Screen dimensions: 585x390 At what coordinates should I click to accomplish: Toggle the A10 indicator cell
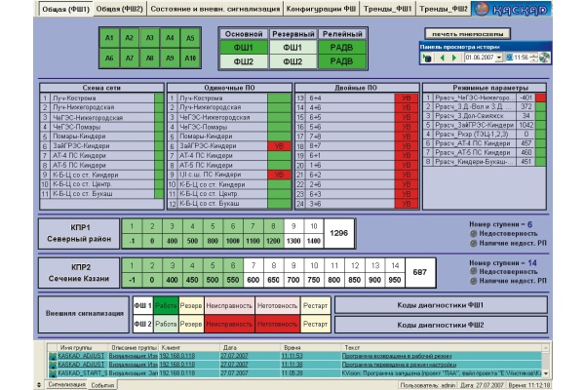tap(191, 58)
